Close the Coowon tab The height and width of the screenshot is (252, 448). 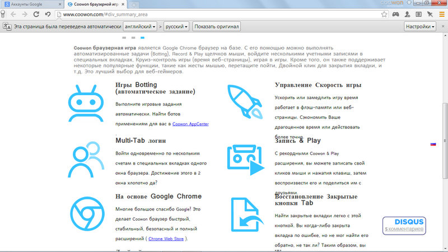[123, 4]
